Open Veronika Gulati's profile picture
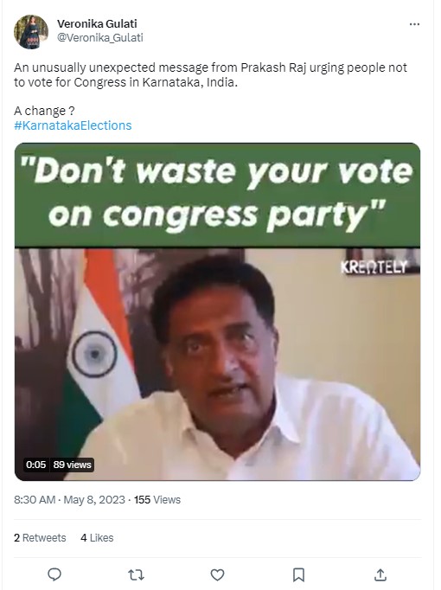The height and width of the screenshot is (590, 441). coord(31,32)
